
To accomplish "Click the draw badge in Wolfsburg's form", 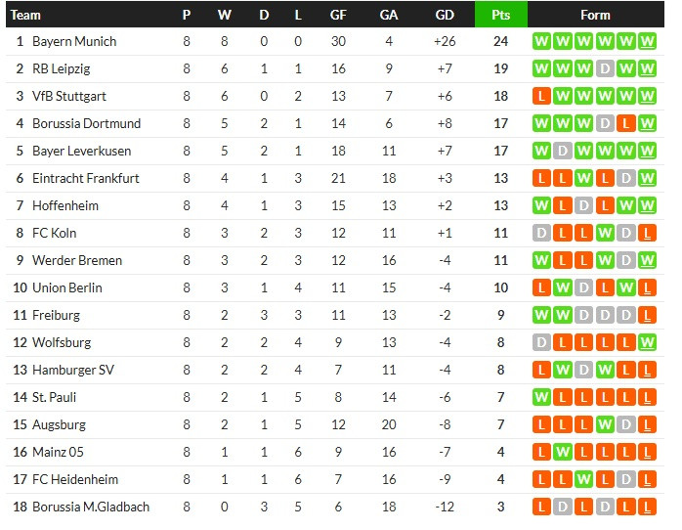I will (x=541, y=343).
